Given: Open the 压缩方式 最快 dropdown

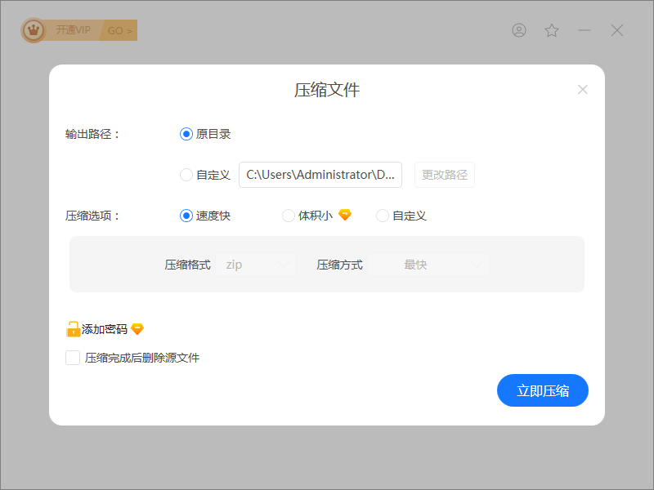Looking at the screenshot, I should coord(428,265).
